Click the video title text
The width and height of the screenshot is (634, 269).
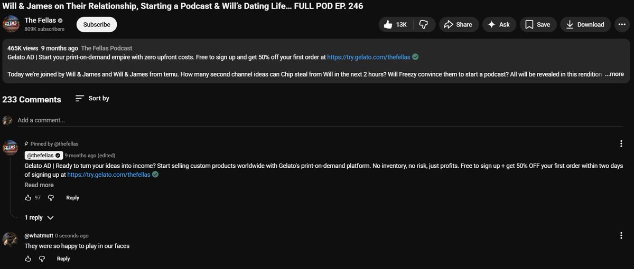[182, 6]
